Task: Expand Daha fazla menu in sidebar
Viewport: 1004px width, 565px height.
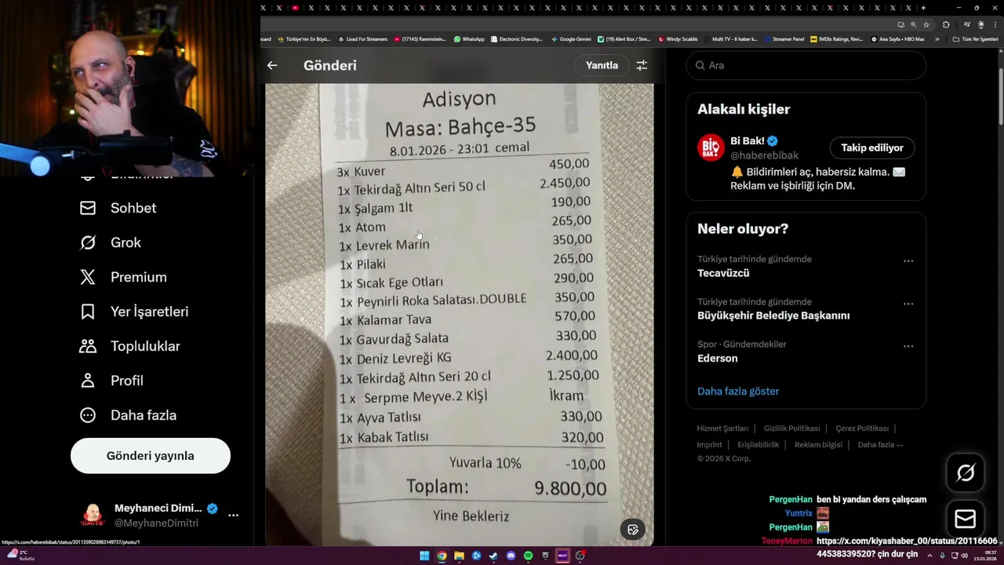Action: point(129,415)
